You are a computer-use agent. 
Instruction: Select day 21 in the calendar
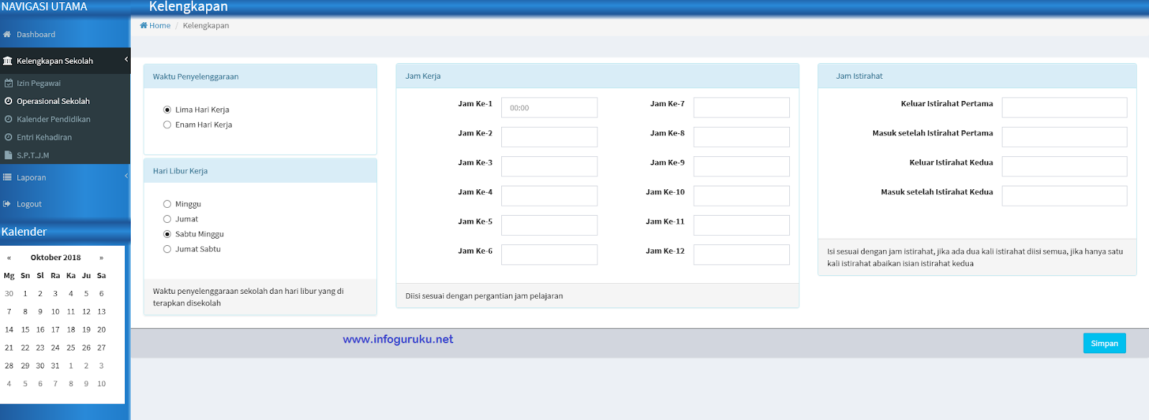9,348
